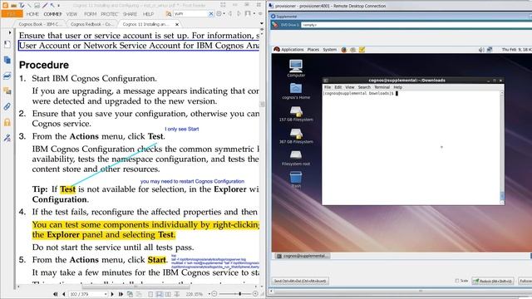Open the PROTECT ribbon tab

pyautogui.click(x=109, y=14)
